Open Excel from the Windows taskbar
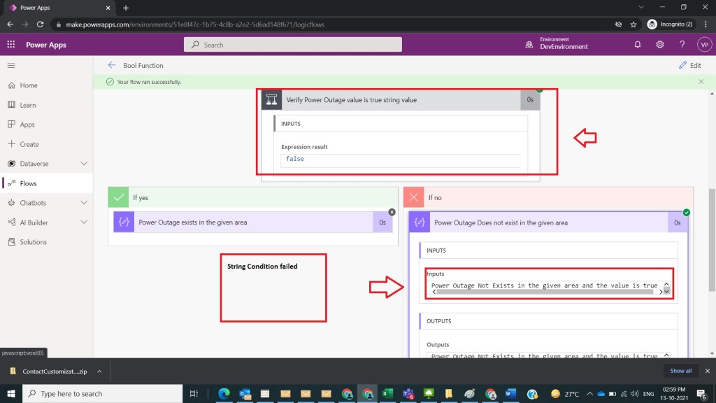 tap(387, 394)
